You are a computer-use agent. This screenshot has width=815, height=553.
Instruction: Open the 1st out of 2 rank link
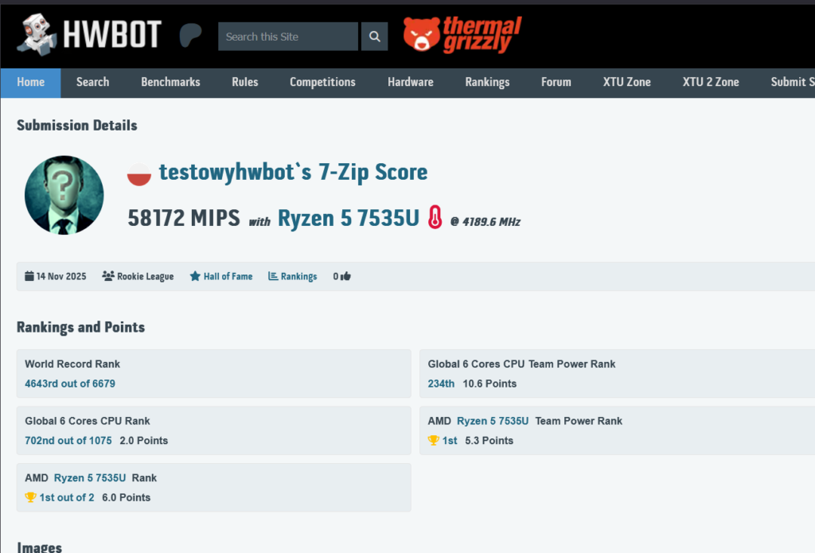67,497
